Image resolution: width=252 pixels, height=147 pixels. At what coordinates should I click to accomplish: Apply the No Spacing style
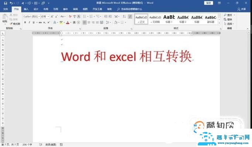coord(155,19)
